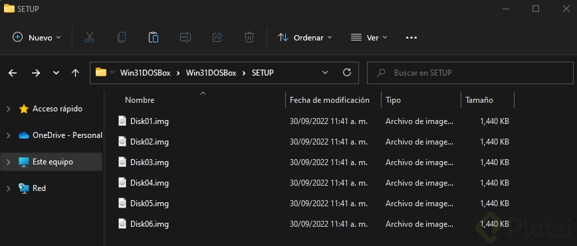The height and width of the screenshot is (246, 577).
Task: Click the modification date of Disk01.img
Action: tap(328, 121)
